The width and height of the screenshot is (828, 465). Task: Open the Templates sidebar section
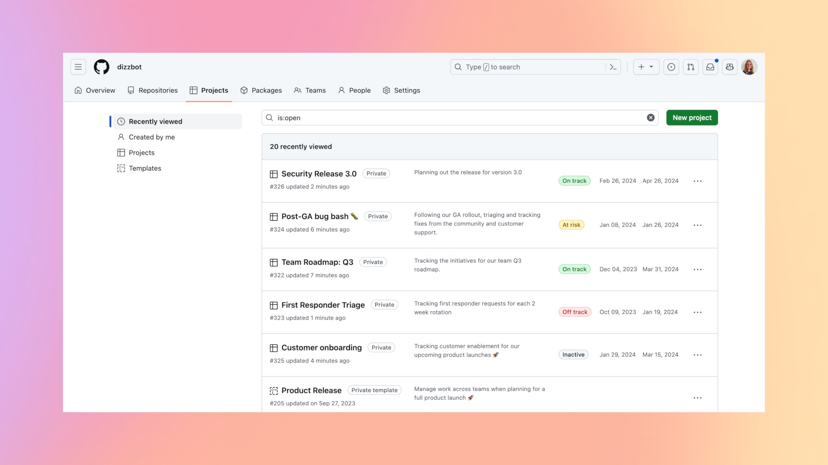[x=144, y=168]
